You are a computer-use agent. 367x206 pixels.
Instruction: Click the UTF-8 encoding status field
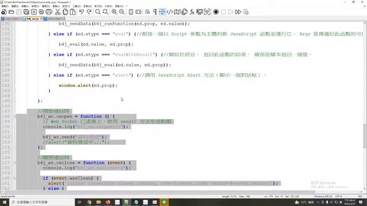click(338, 196)
